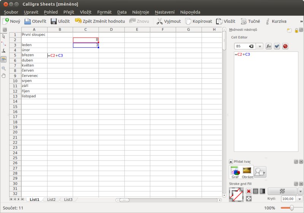
Task: Click the horizontal scrollbar thumb
Action: [124, 200]
